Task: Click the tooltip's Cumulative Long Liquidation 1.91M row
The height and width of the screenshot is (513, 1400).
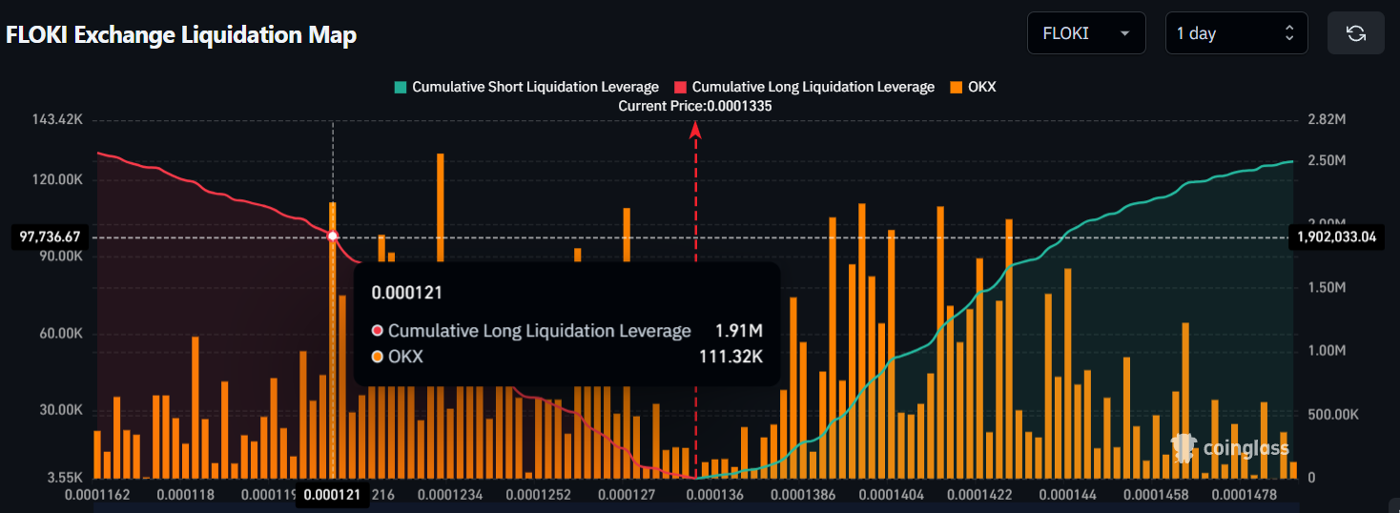Action: (x=566, y=331)
